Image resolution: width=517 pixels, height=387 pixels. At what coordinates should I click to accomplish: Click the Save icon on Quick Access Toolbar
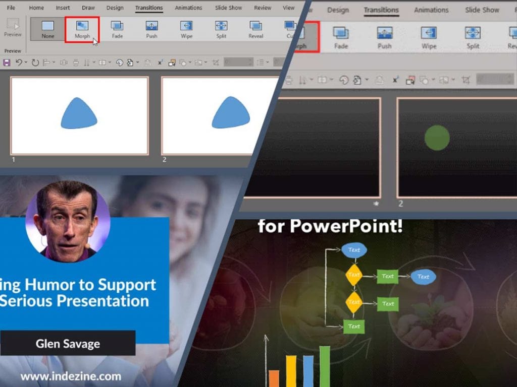pos(6,61)
